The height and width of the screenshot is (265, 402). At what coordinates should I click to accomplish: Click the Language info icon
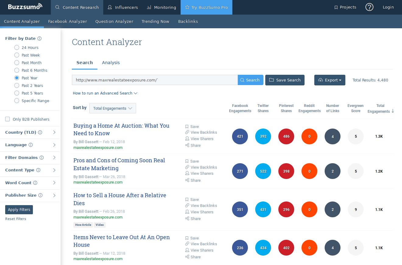click(x=30, y=145)
